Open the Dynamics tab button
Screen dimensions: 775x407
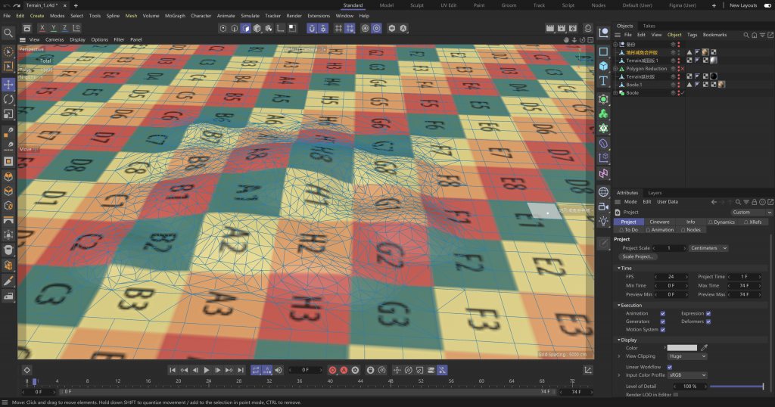[x=721, y=222]
